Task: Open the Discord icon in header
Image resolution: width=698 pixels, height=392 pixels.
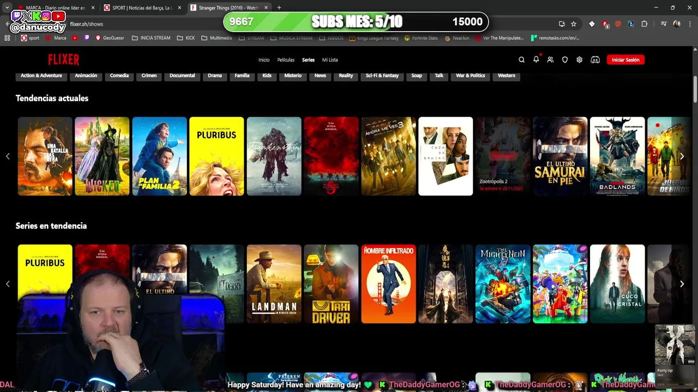Action: coord(595,60)
